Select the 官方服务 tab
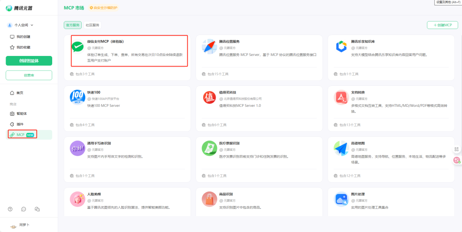This screenshot has height=232, width=462. (x=73, y=25)
